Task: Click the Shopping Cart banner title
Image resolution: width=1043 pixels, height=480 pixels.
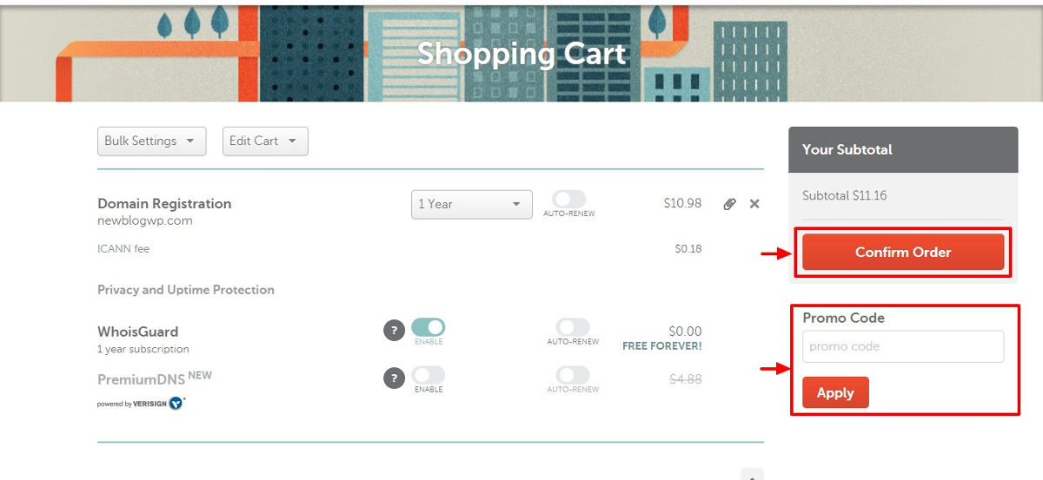Action: click(521, 54)
